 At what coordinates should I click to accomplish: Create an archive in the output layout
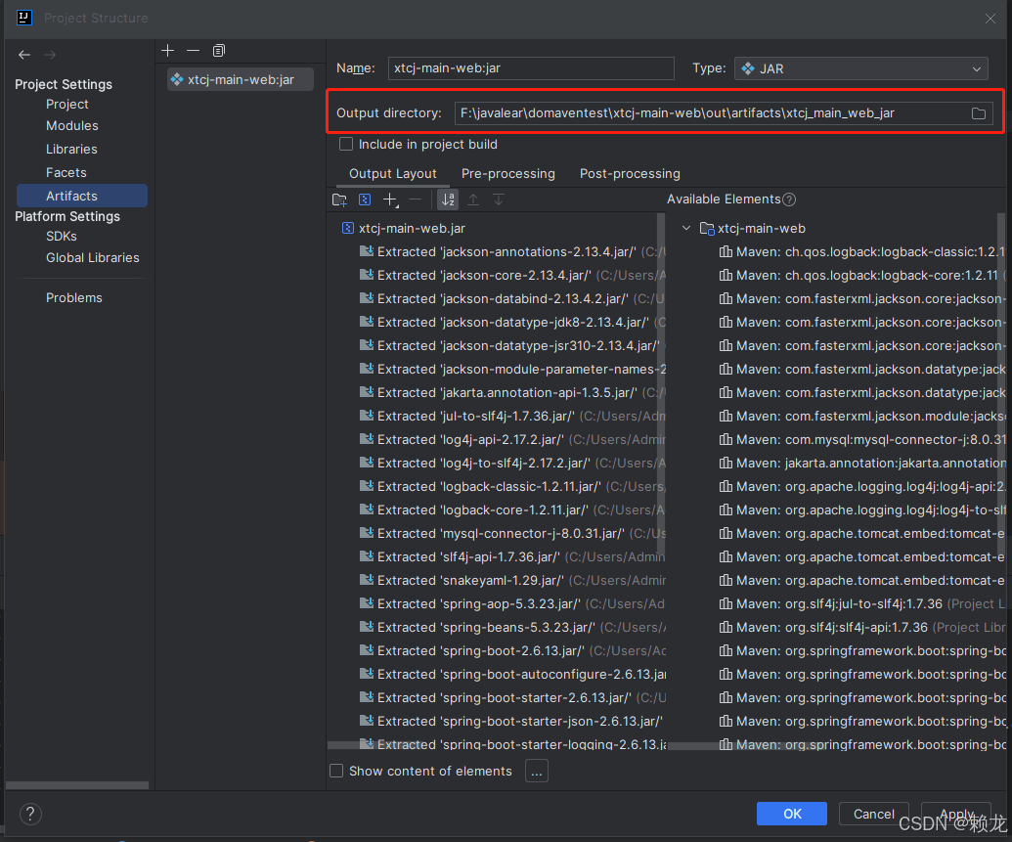tap(365, 200)
